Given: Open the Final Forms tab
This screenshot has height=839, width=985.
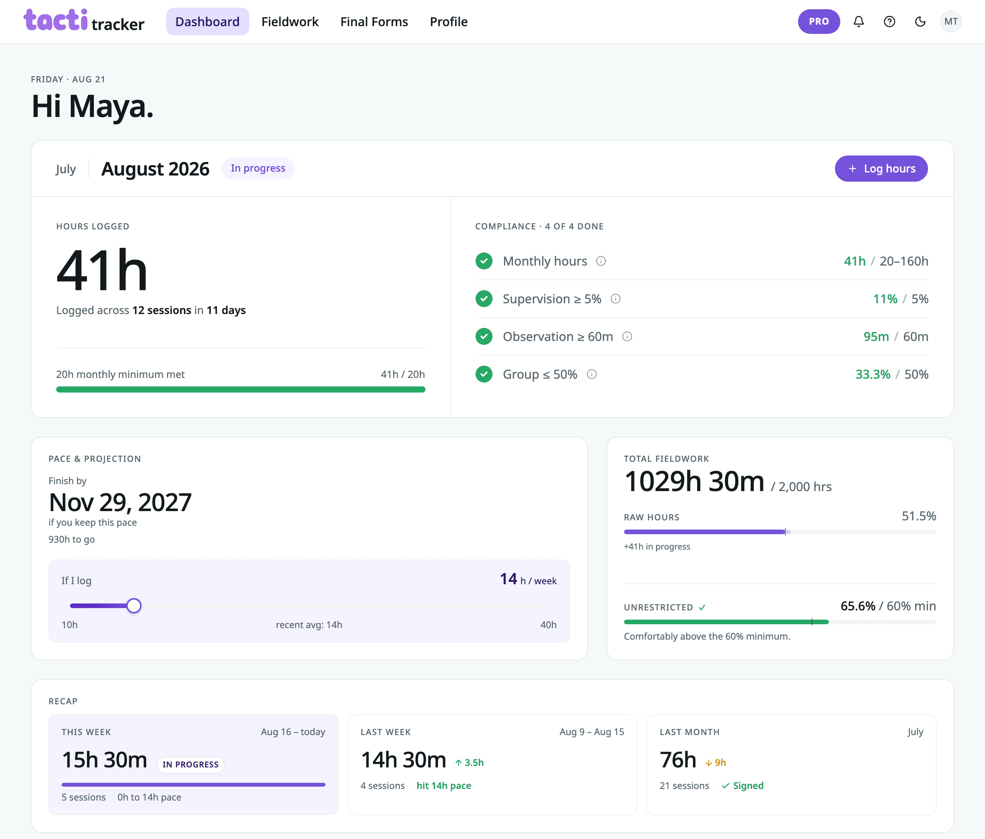Looking at the screenshot, I should click(374, 22).
